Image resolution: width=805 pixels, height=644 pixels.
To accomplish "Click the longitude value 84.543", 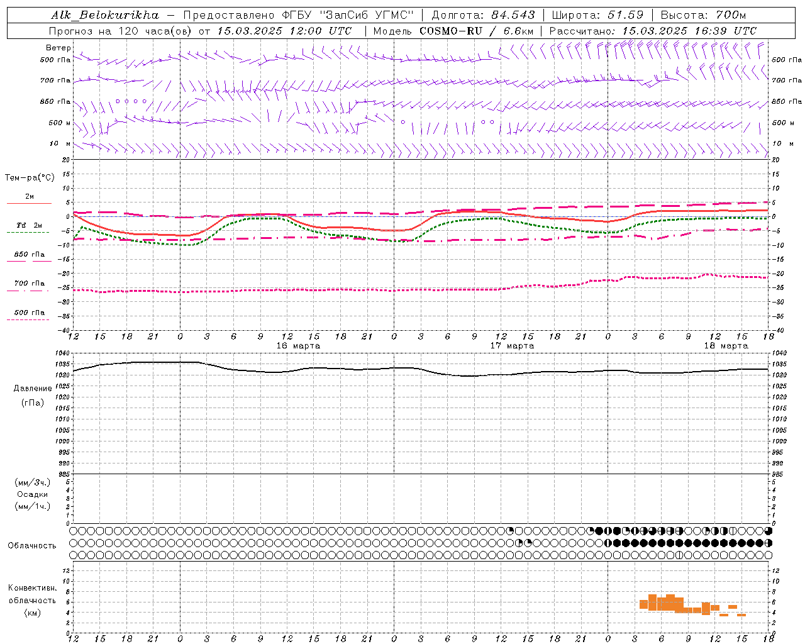I will (513, 15).
